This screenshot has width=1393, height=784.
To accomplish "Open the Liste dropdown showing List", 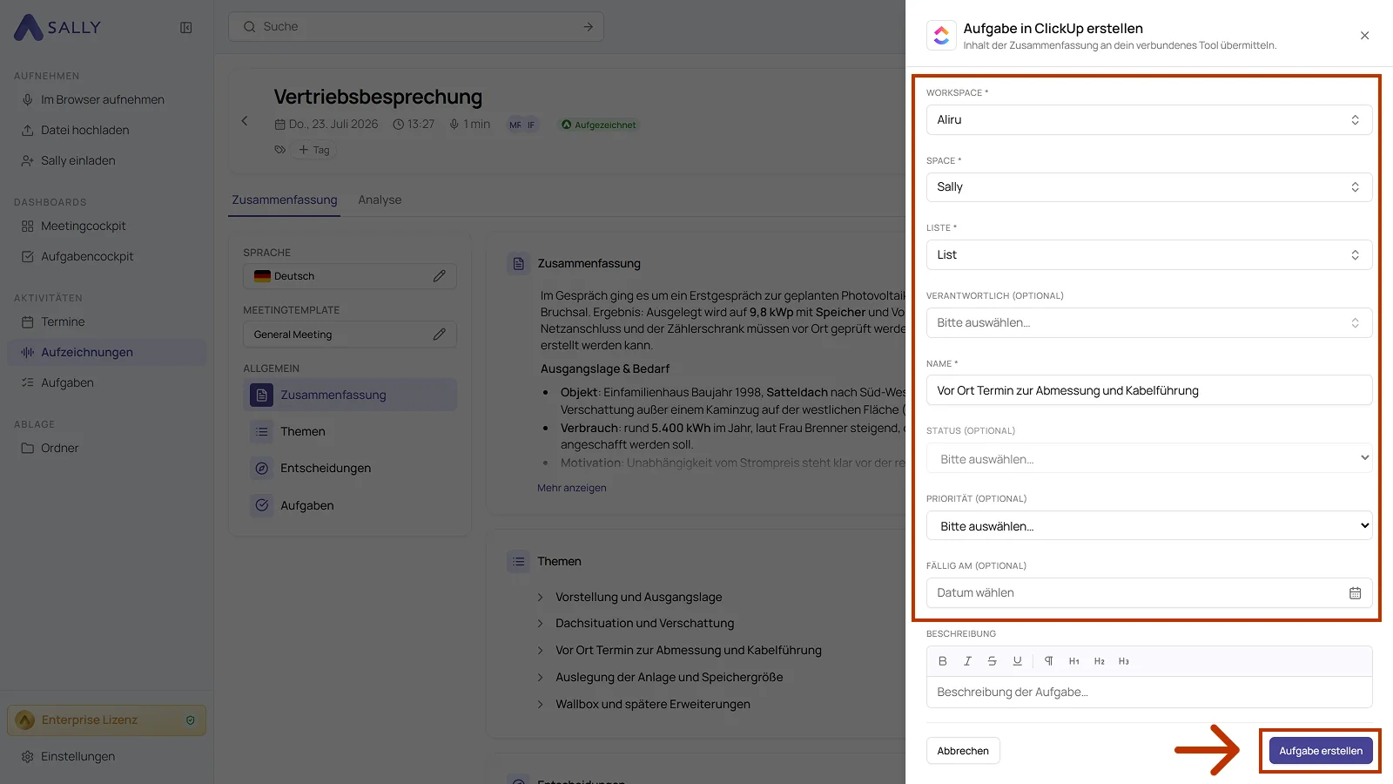I will click(x=1149, y=255).
